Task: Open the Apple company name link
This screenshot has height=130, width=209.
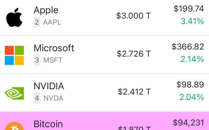Action: 46,10
